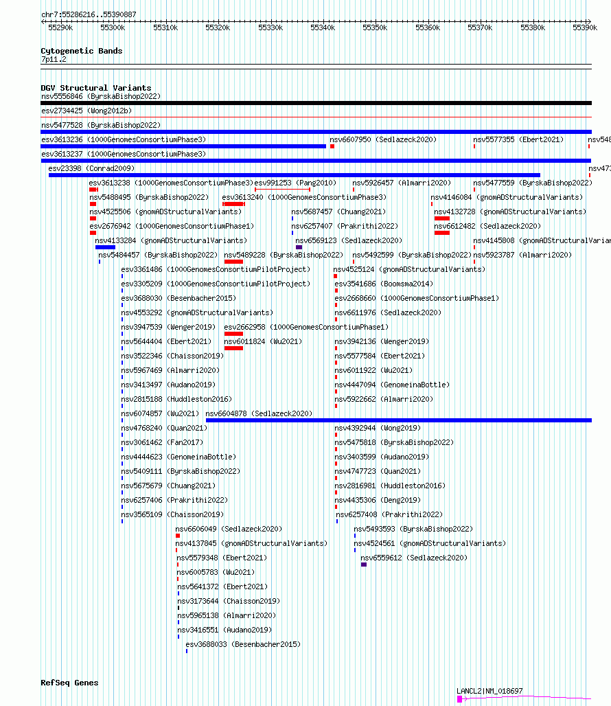The height and width of the screenshot is (706, 611).
Task: Click esv991253 (Pang2010) label
Action: (x=295, y=183)
